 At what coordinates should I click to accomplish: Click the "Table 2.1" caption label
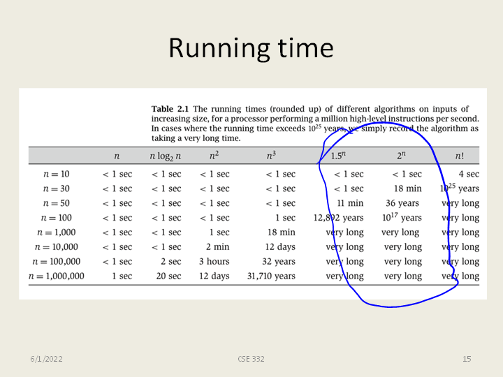(x=170, y=109)
